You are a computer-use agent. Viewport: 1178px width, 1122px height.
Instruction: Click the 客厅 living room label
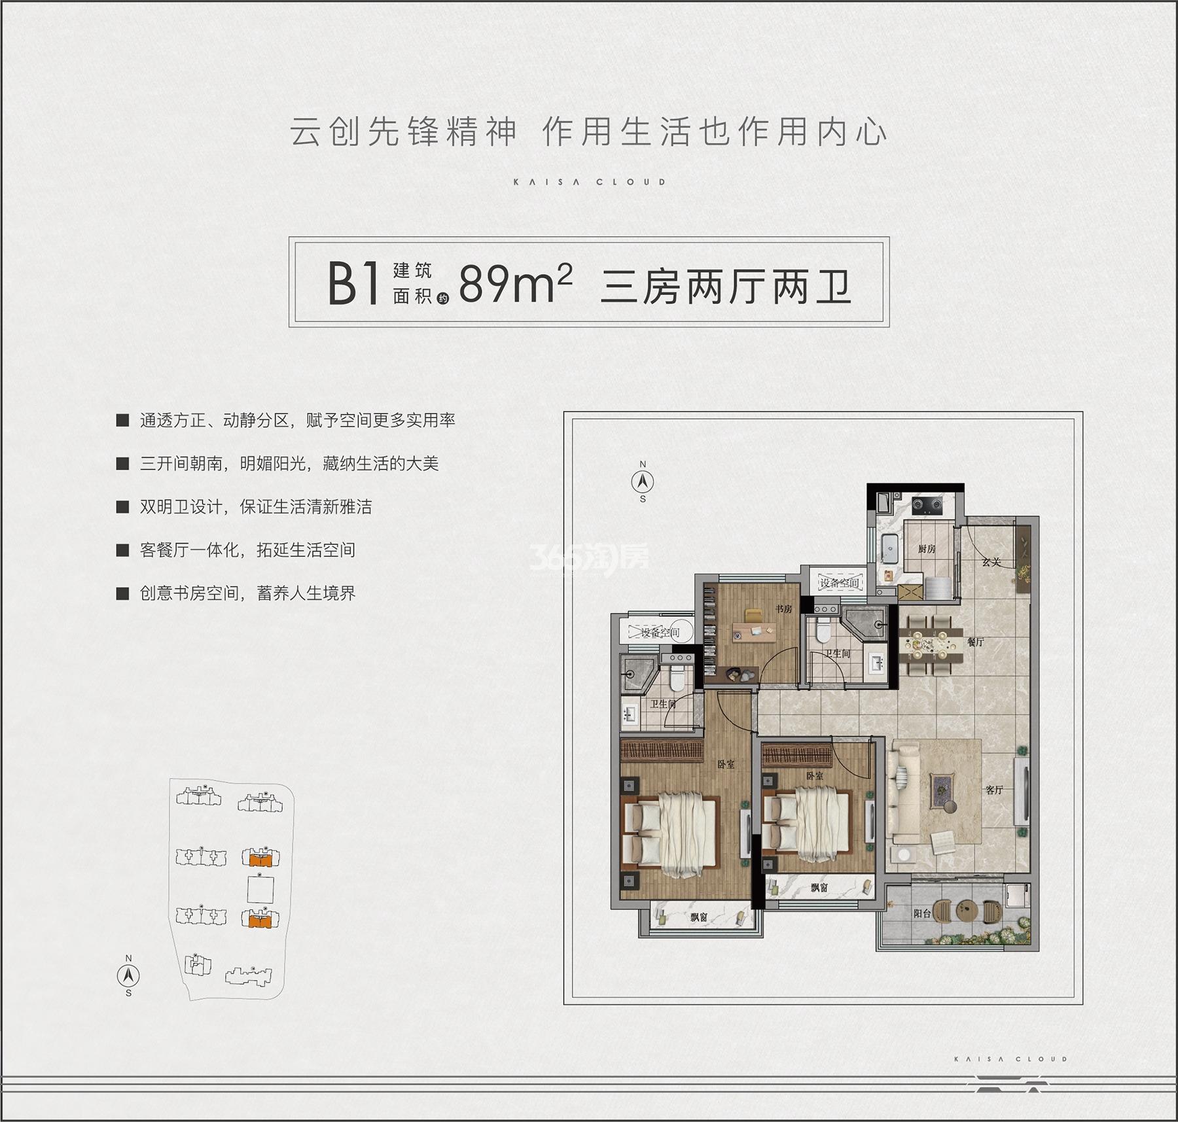pyautogui.click(x=994, y=790)
